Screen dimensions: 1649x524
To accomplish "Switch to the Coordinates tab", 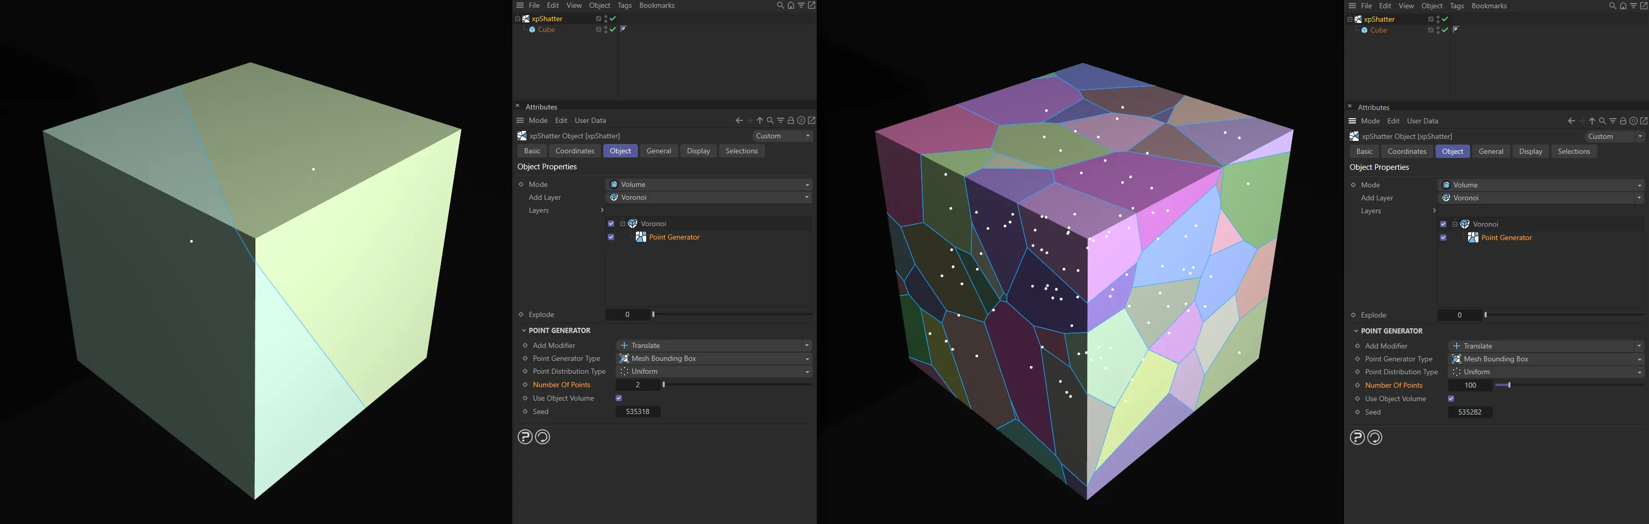I will [x=574, y=151].
